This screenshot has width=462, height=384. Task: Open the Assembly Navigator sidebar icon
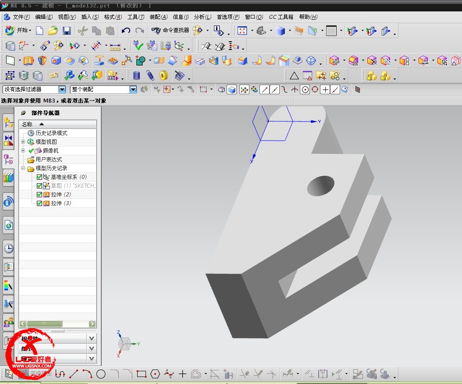(x=8, y=122)
